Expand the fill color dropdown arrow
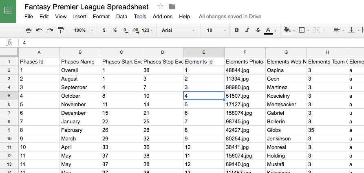 pyautogui.click(x=294, y=31)
